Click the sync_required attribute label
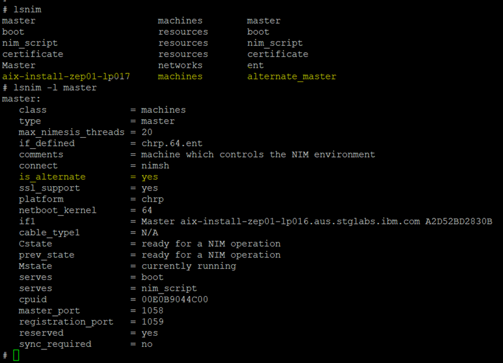 point(55,344)
